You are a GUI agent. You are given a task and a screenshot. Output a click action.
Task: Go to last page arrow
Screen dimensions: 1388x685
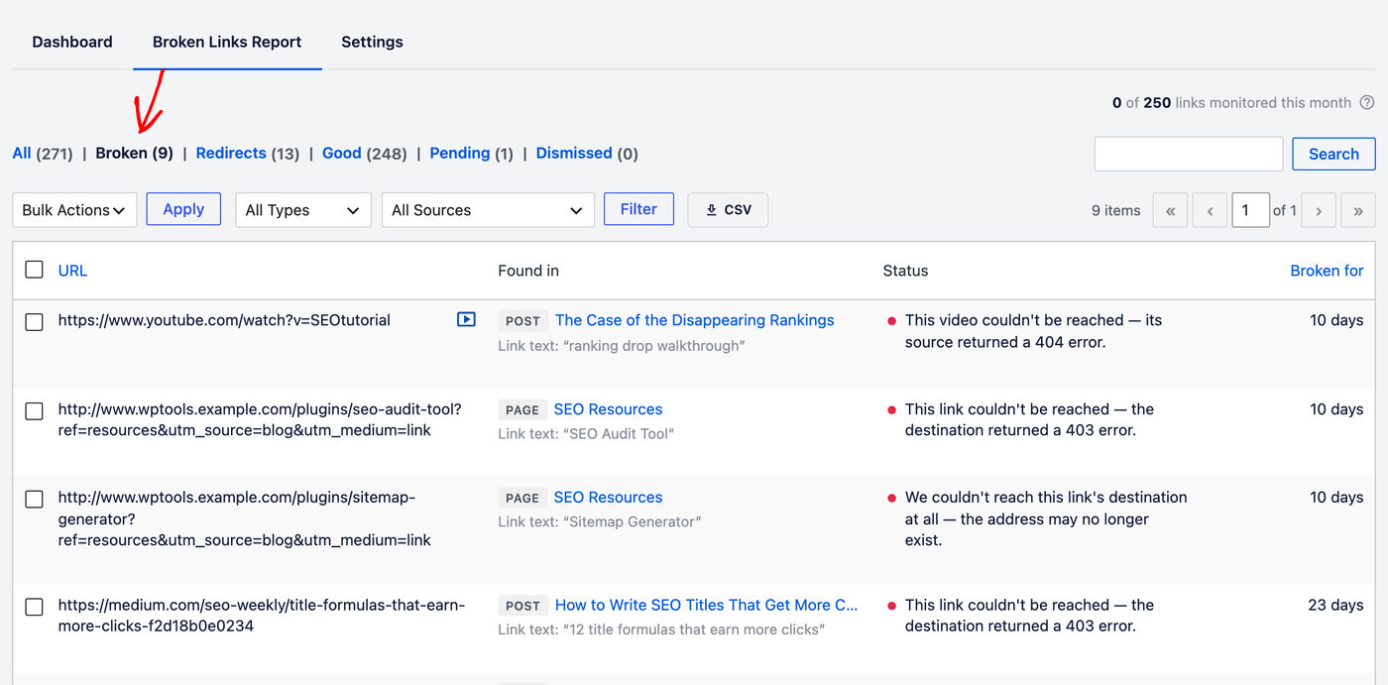1358,210
